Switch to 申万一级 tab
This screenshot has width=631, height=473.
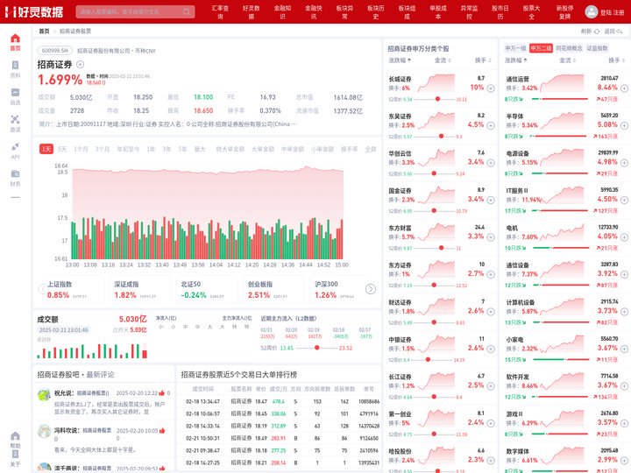click(515, 48)
